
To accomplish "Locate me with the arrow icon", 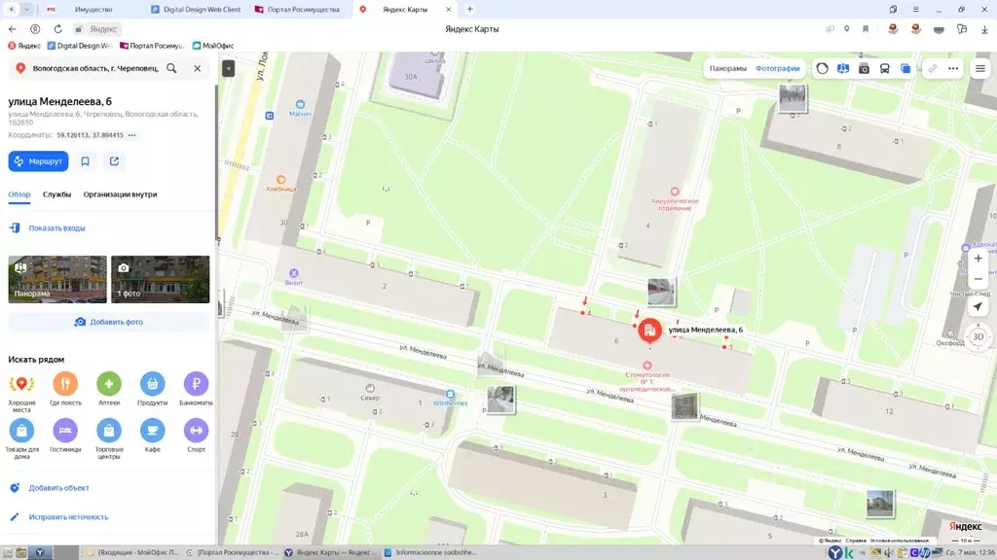I will pyautogui.click(x=978, y=306).
